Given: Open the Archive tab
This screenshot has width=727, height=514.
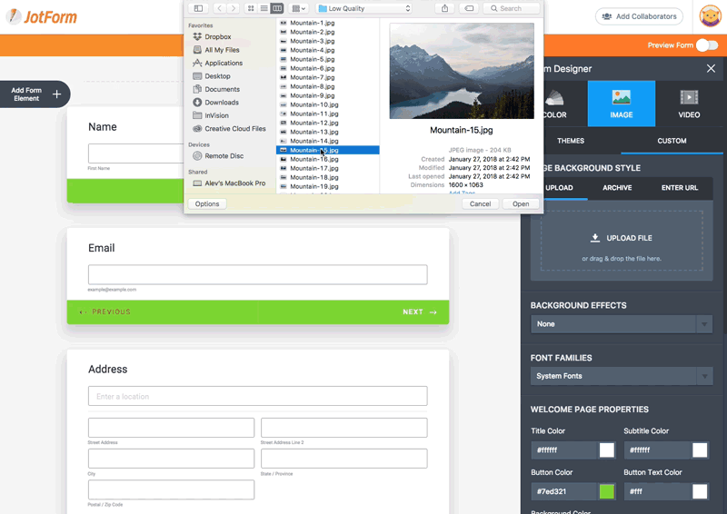Looking at the screenshot, I should 617,188.
